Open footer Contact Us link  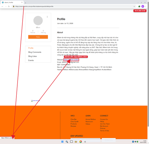pyautogui.click(x=104, y=119)
